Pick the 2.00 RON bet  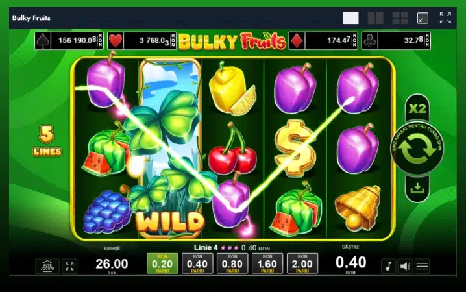tap(302, 263)
